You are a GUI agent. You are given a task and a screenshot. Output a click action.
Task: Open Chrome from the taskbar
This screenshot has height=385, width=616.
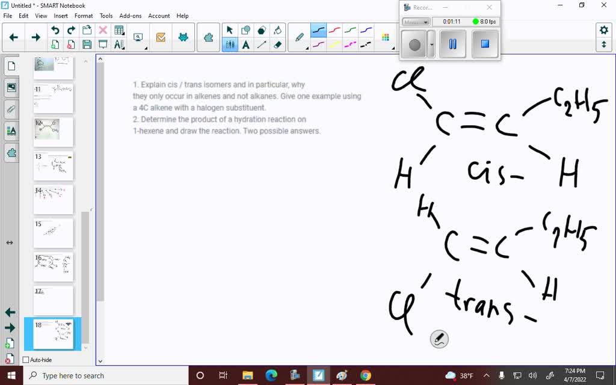366,375
